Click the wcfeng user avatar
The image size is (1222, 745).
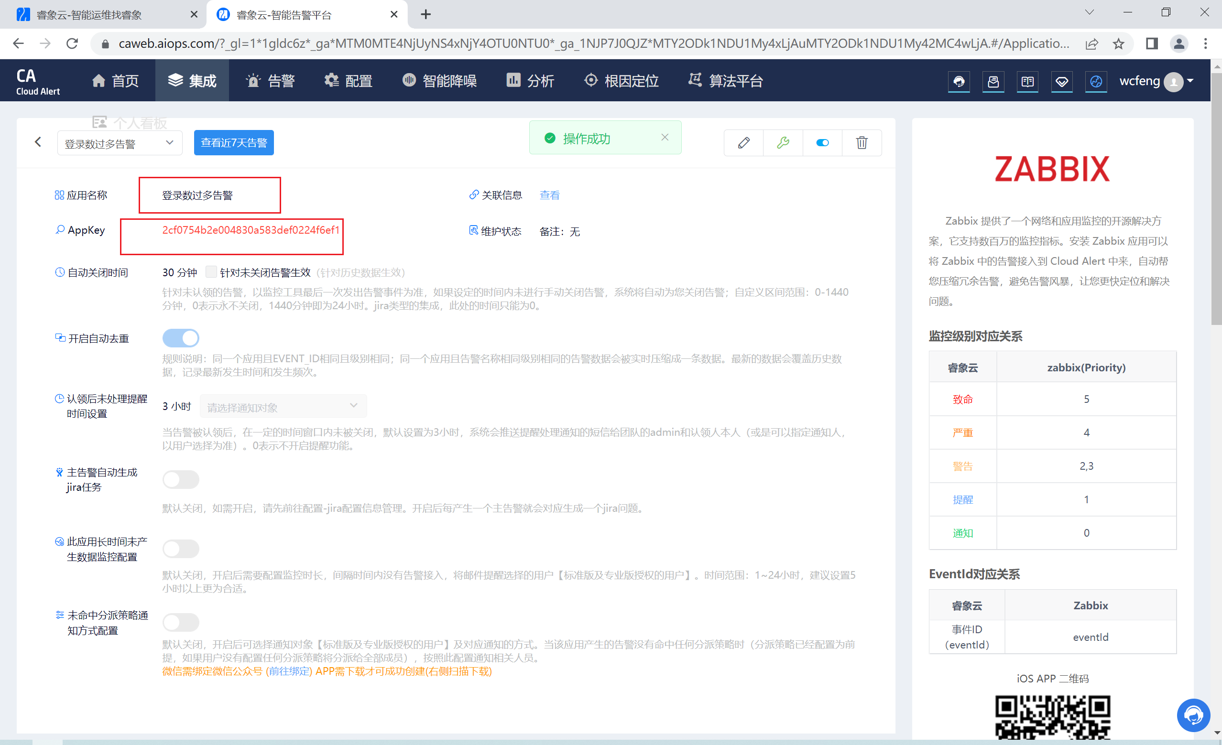(x=1173, y=81)
